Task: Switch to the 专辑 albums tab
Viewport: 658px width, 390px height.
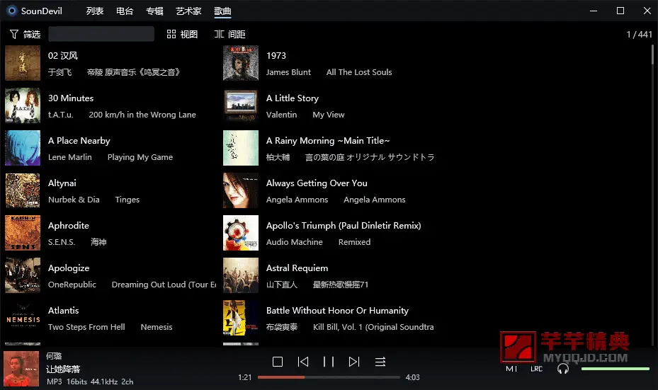Action: tap(154, 11)
